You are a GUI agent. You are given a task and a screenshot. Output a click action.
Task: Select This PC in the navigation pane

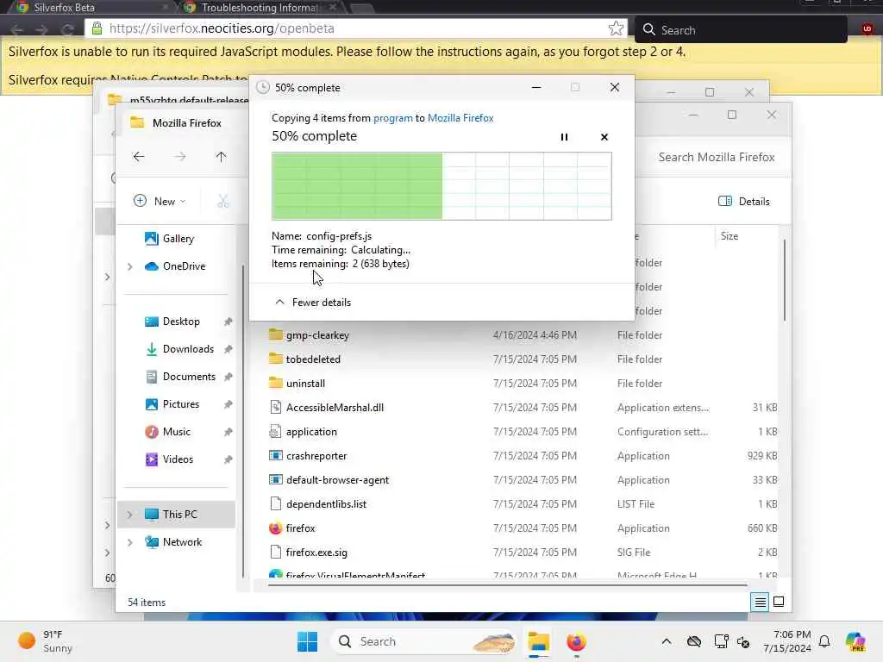(176, 515)
